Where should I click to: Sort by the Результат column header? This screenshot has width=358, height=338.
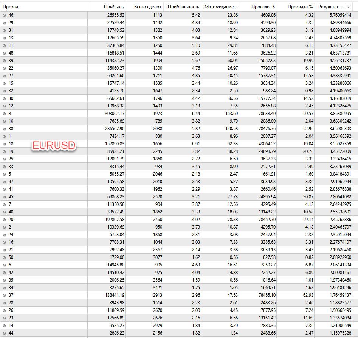click(333, 7)
